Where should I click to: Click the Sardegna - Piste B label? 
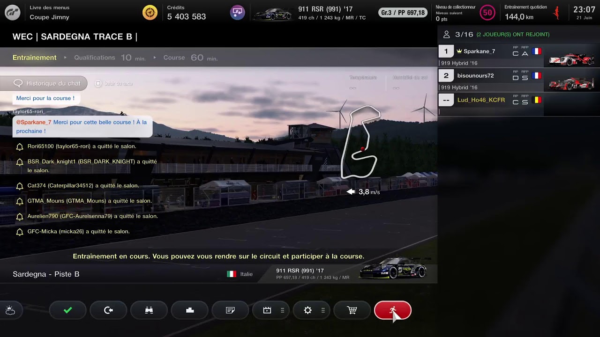pyautogui.click(x=46, y=274)
